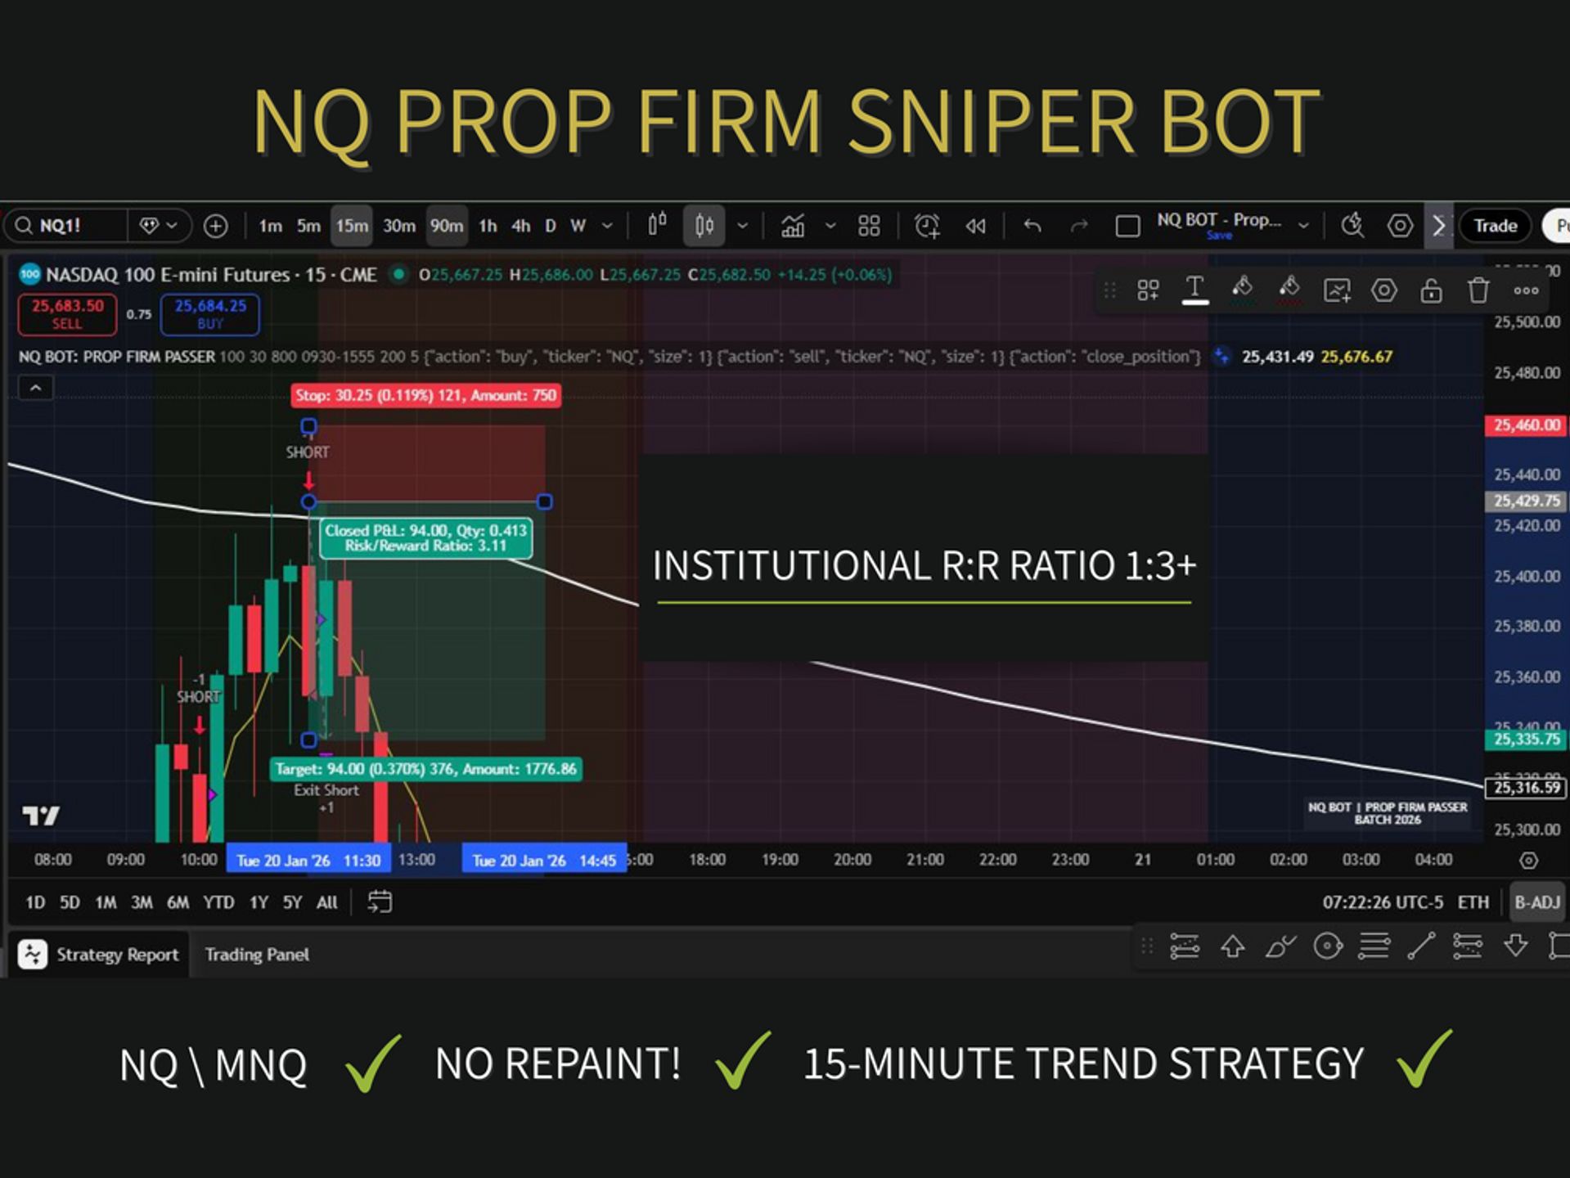Image resolution: width=1570 pixels, height=1178 pixels.
Task: Open the Trading Panel tab
Action: pyautogui.click(x=257, y=955)
